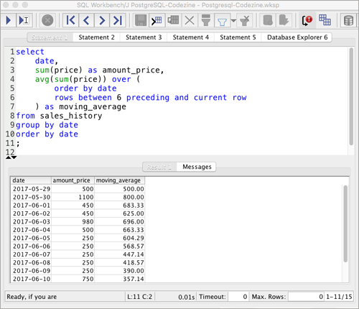Viewport: 359px width, 309px height.
Task: Click the Max. Rows input field
Action: click(306, 297)
